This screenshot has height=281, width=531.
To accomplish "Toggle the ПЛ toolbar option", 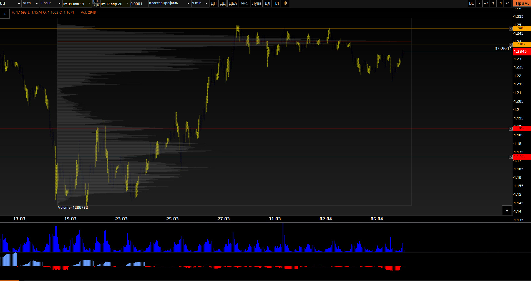I will (x=276, y=3).
